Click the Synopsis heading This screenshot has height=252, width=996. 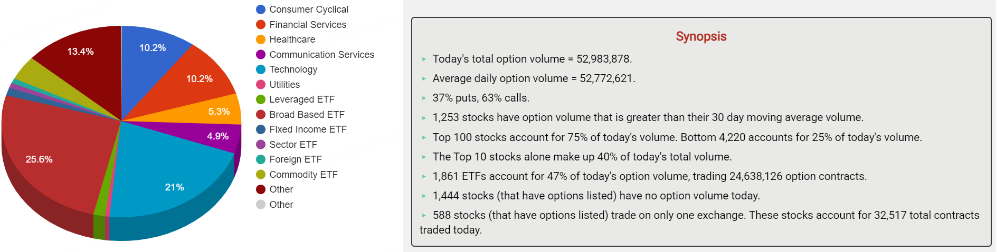701,36
